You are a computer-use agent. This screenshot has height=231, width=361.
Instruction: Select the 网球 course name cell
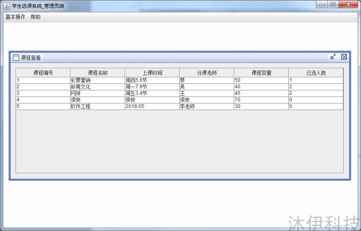pos(98,93)
